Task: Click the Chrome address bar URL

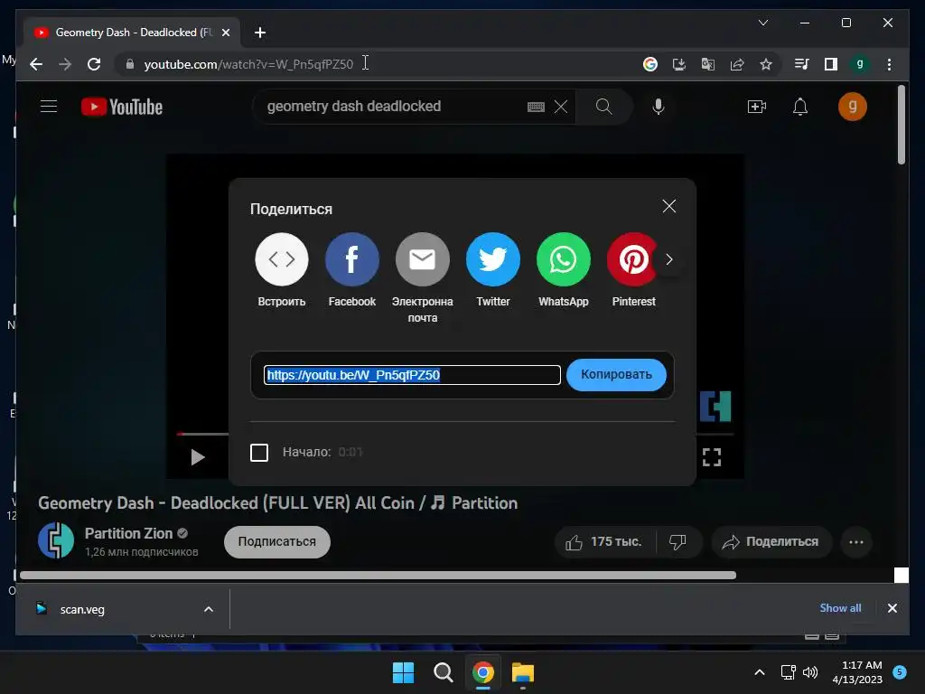Action: click(x=248, y=64)
